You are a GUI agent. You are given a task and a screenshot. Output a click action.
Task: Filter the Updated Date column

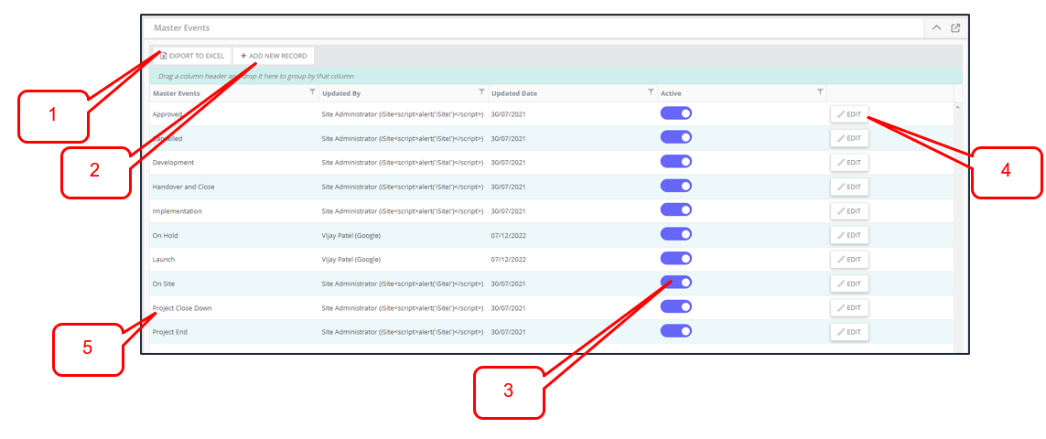pos(651,92)
